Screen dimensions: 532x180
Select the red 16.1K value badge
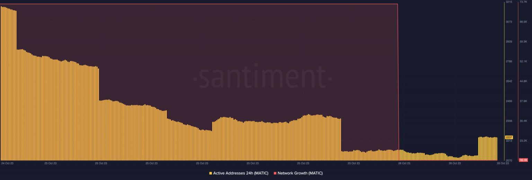click(x=523, y=160)
